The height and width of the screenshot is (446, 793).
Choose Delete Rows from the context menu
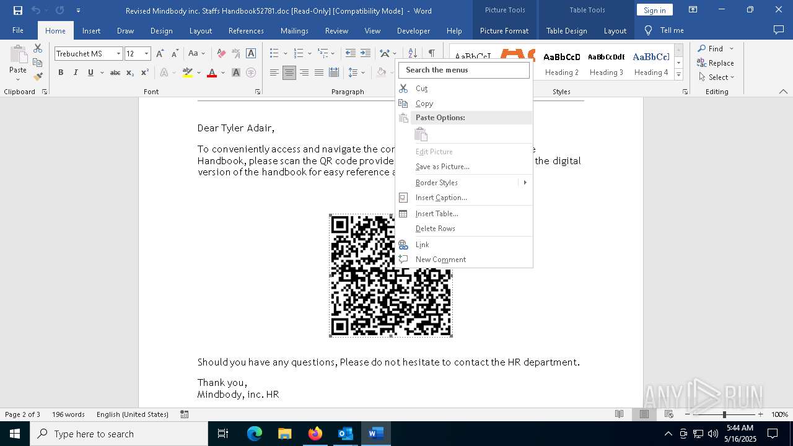(x=464, y=229)
